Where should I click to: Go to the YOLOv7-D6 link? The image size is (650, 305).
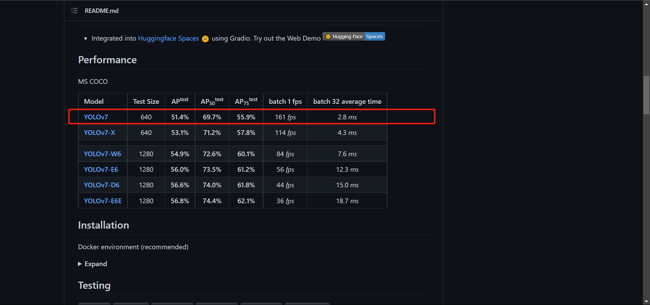coord(102,185)
